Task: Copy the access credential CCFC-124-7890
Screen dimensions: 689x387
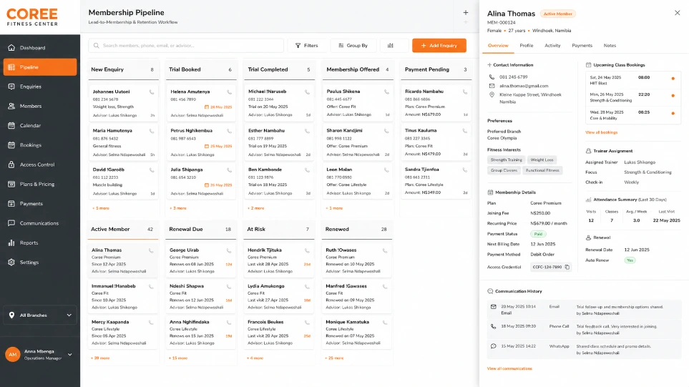Action: pos(567,267)
